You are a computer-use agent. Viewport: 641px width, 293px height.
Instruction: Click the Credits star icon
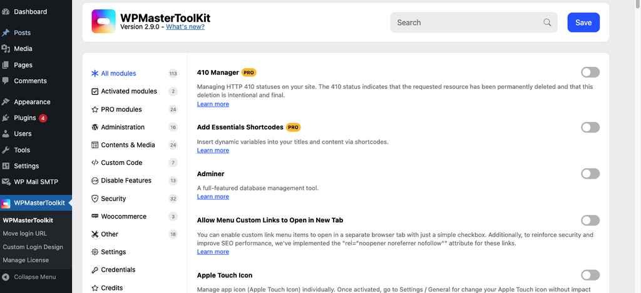95,288
